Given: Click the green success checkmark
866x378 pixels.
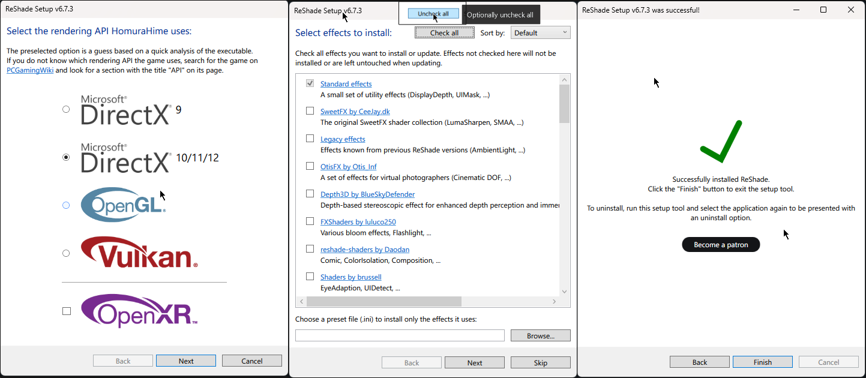Looking at the screenshot, I should point(721,142).
